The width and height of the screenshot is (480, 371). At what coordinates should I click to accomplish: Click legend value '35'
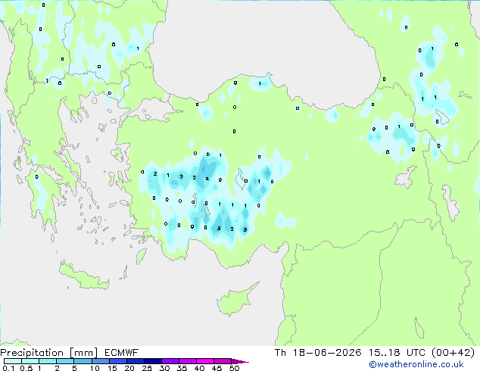click(182, 368)
